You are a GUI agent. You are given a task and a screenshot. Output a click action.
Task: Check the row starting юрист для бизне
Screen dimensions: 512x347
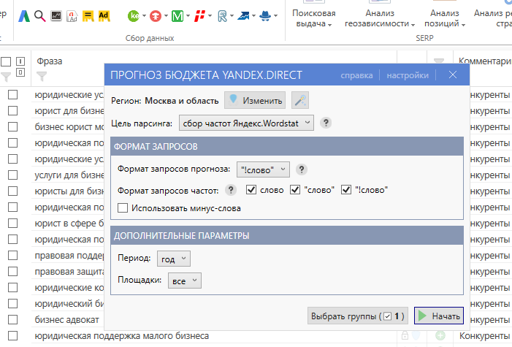(x=12, y=111)
